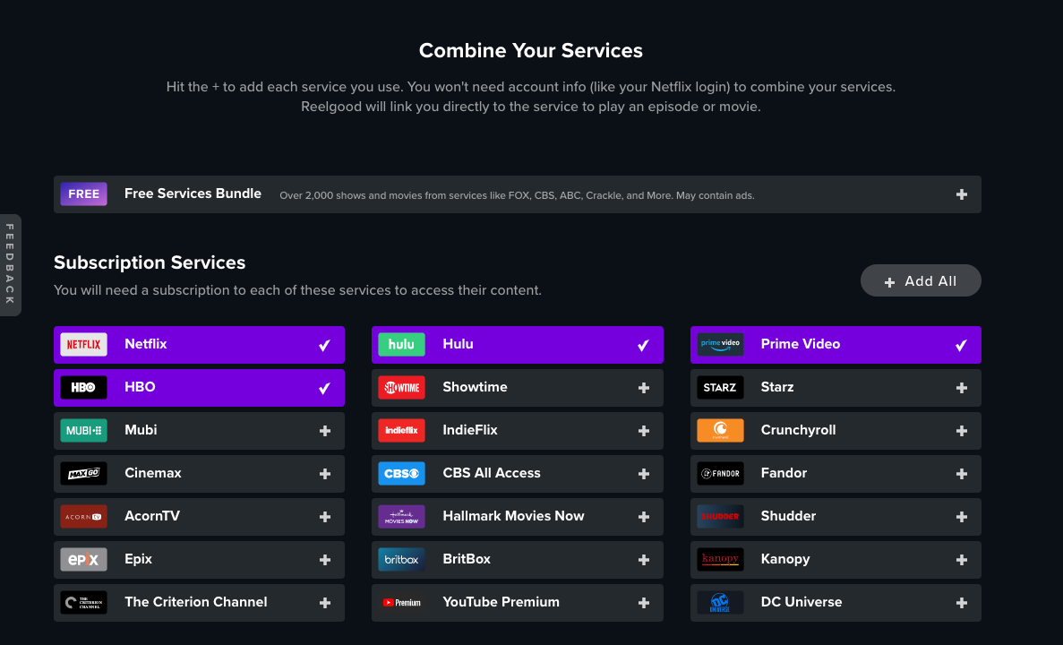Add Hallmark Movies Now with its plus
Screen dimensions: 1063x645
pos(644,517)
